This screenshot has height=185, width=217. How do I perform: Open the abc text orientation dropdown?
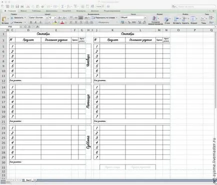(x=87, y=17)
